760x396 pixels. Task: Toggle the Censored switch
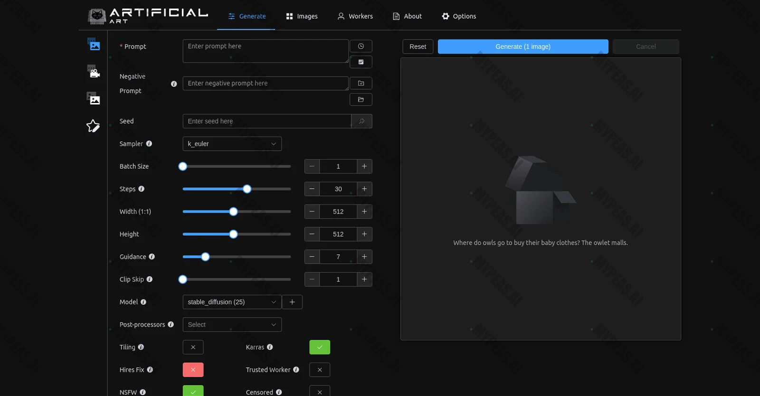(320, 391)
